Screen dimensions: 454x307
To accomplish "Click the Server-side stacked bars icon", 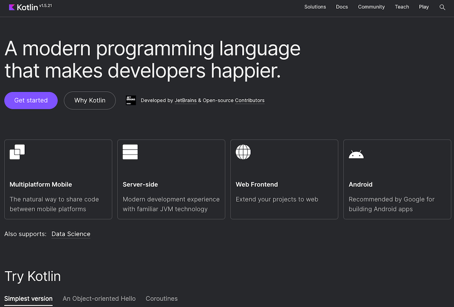I will 130,152.
